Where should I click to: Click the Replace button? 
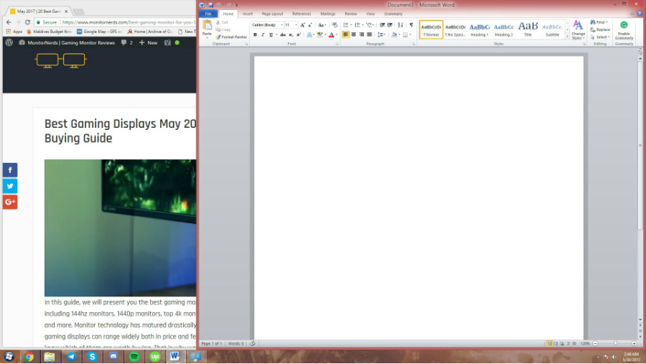click(x=601, y=29)
